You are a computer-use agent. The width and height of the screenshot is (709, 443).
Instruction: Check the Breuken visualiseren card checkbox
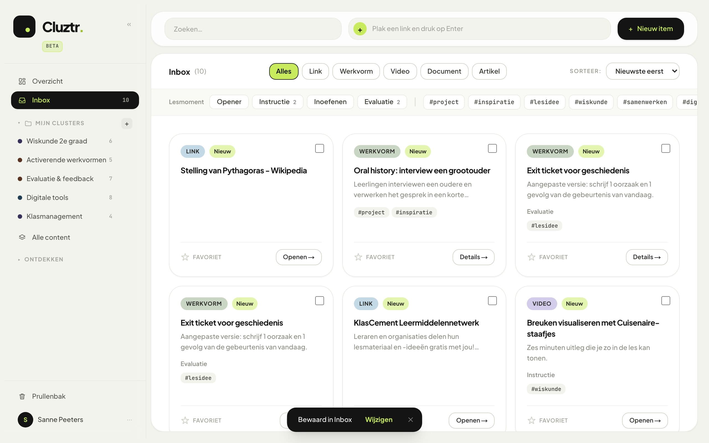pos(665,301)
